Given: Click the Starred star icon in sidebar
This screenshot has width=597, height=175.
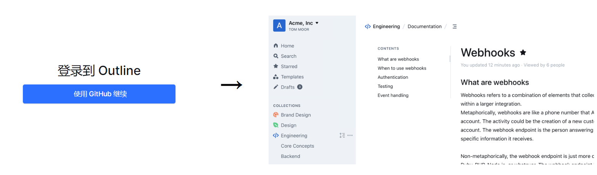Looking at the screenshot, I should click(276, 66).
